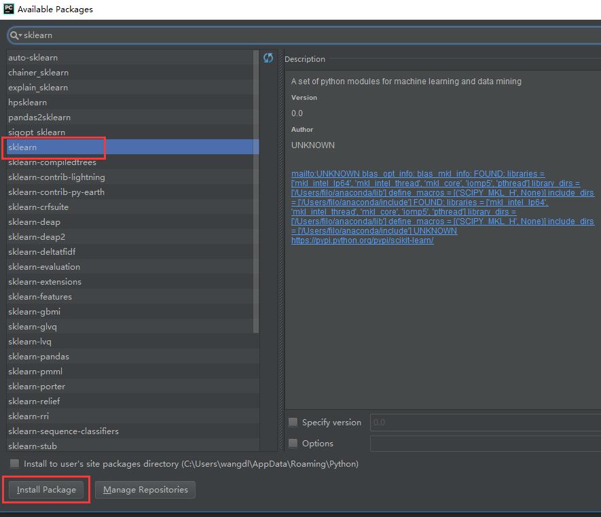Image resolution: width=601 pixels, height=517 pixels.
Task: Click the Specify version input field
Action: coord(486,423)
